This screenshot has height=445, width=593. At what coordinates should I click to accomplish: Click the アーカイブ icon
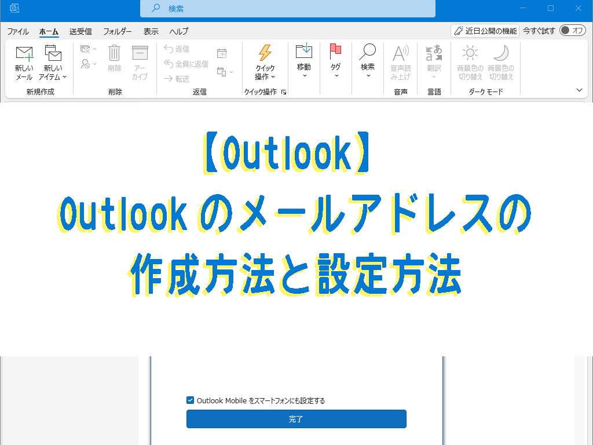point(140,63)
